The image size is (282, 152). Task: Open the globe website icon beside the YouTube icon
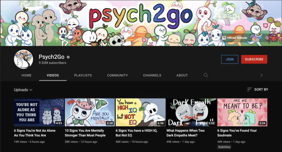coord(267,38)
